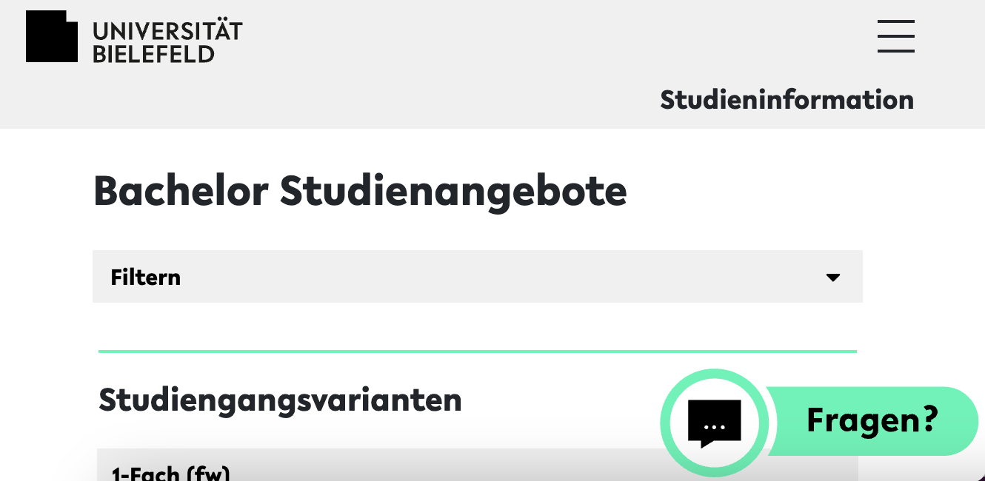Click the "BIELEFELD" word in the logo
The height and width of the screenshot is (481, 985).
tap(153, 53)
